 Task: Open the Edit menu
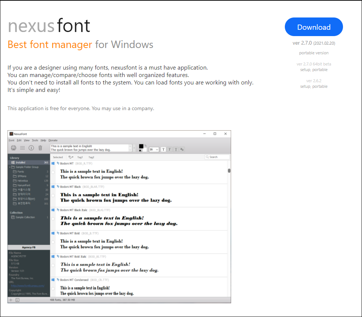tap(19, 140)
